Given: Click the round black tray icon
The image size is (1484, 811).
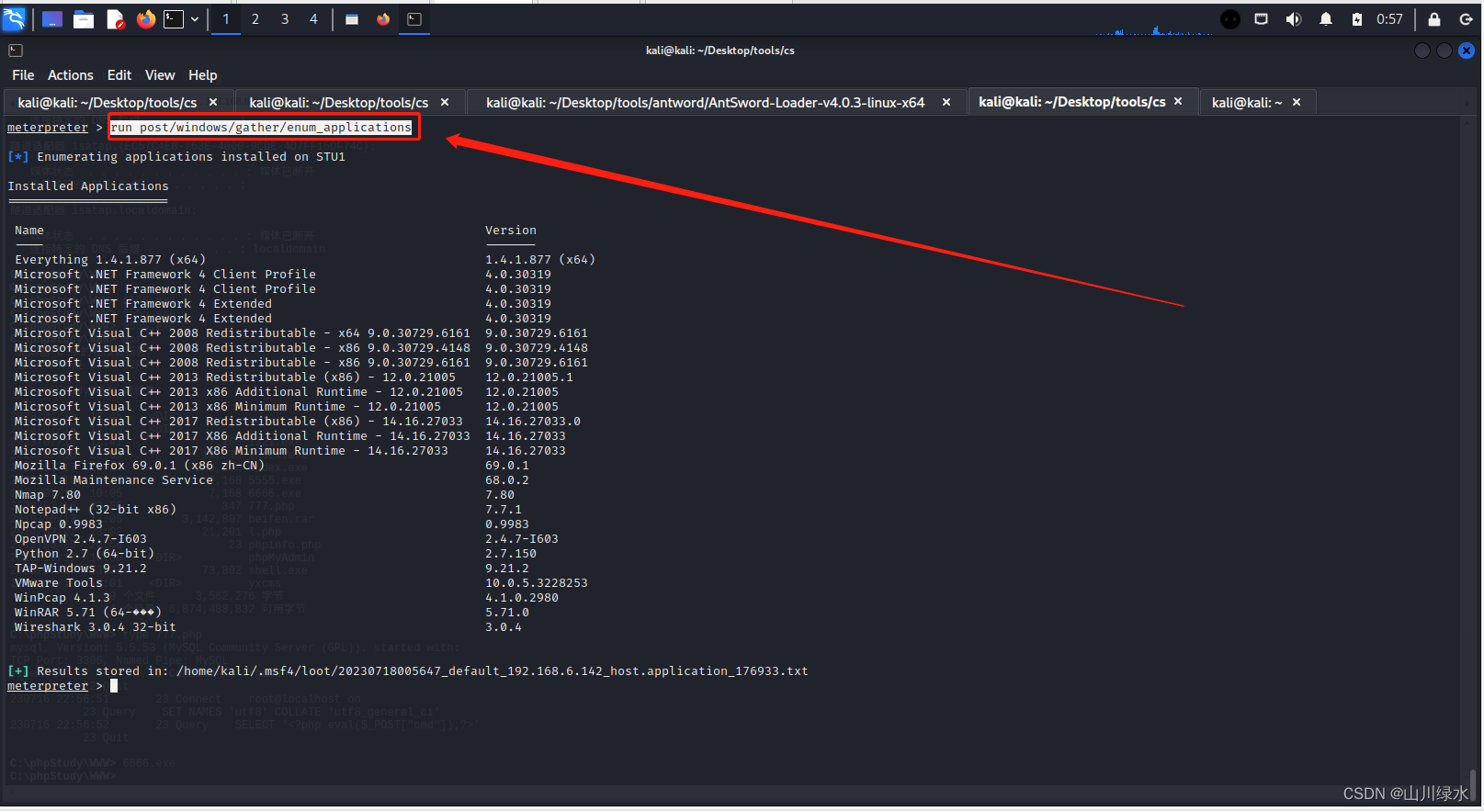Looking at the screenshot, I should [x=1230, y=19].
